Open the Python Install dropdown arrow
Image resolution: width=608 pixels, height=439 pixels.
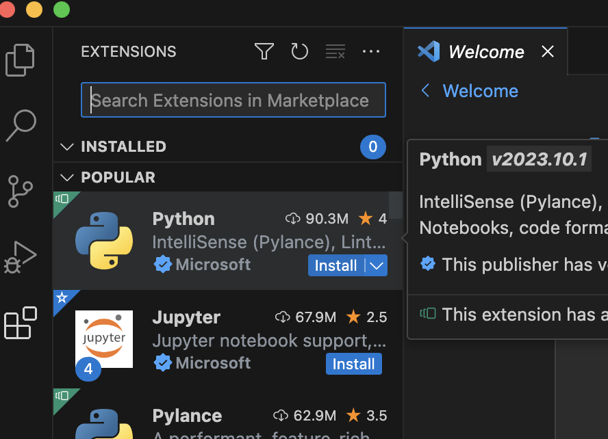tap(377, 265)
